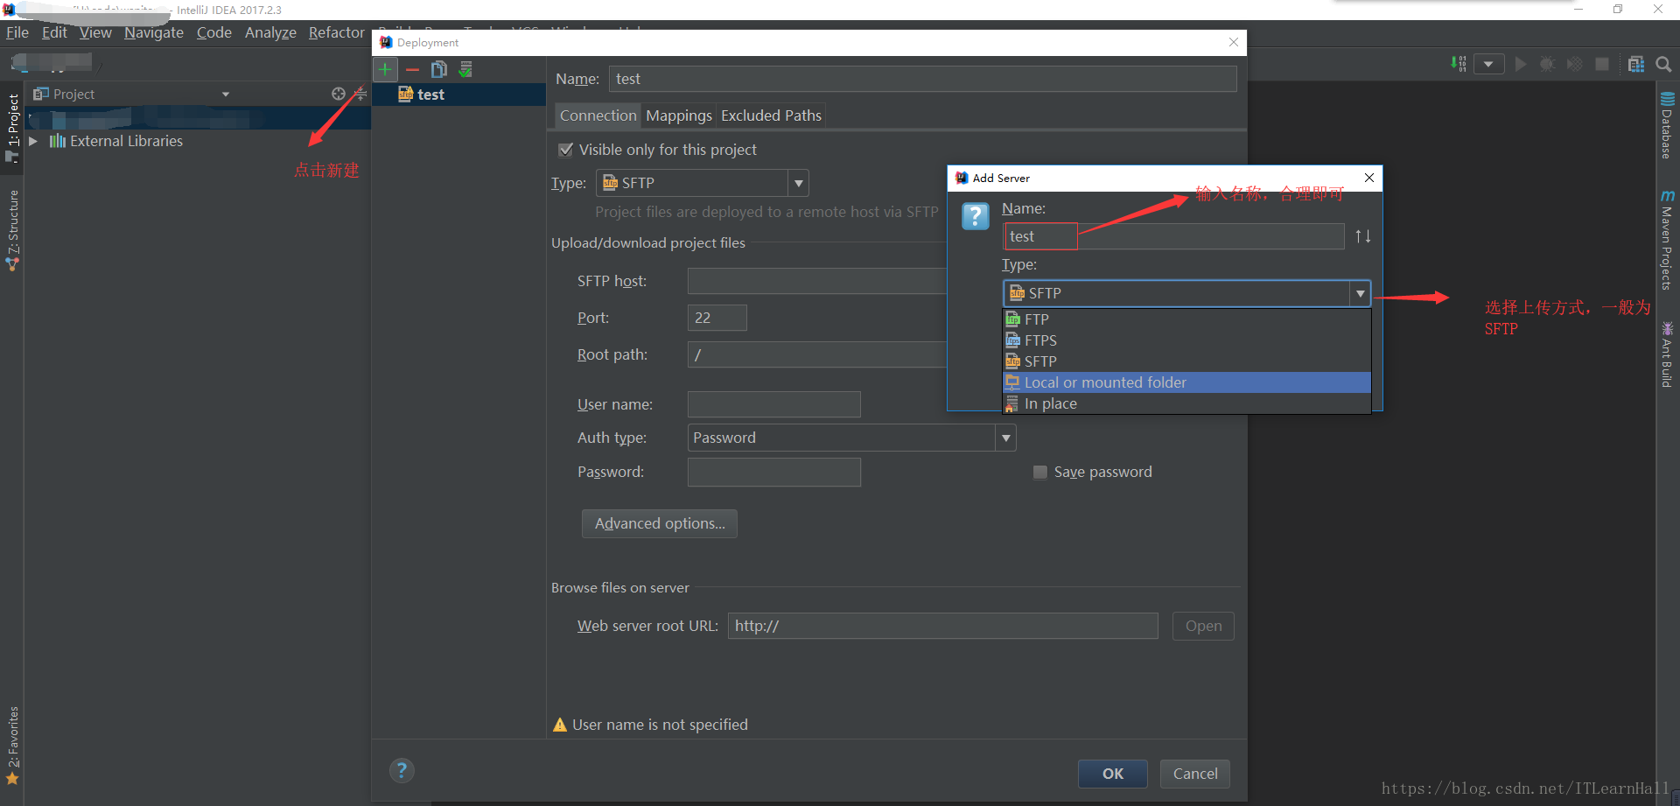The width and height of the screenshot is (1680, 806).
Task: Switch to the Mappings tab
Action: [679, 116]
